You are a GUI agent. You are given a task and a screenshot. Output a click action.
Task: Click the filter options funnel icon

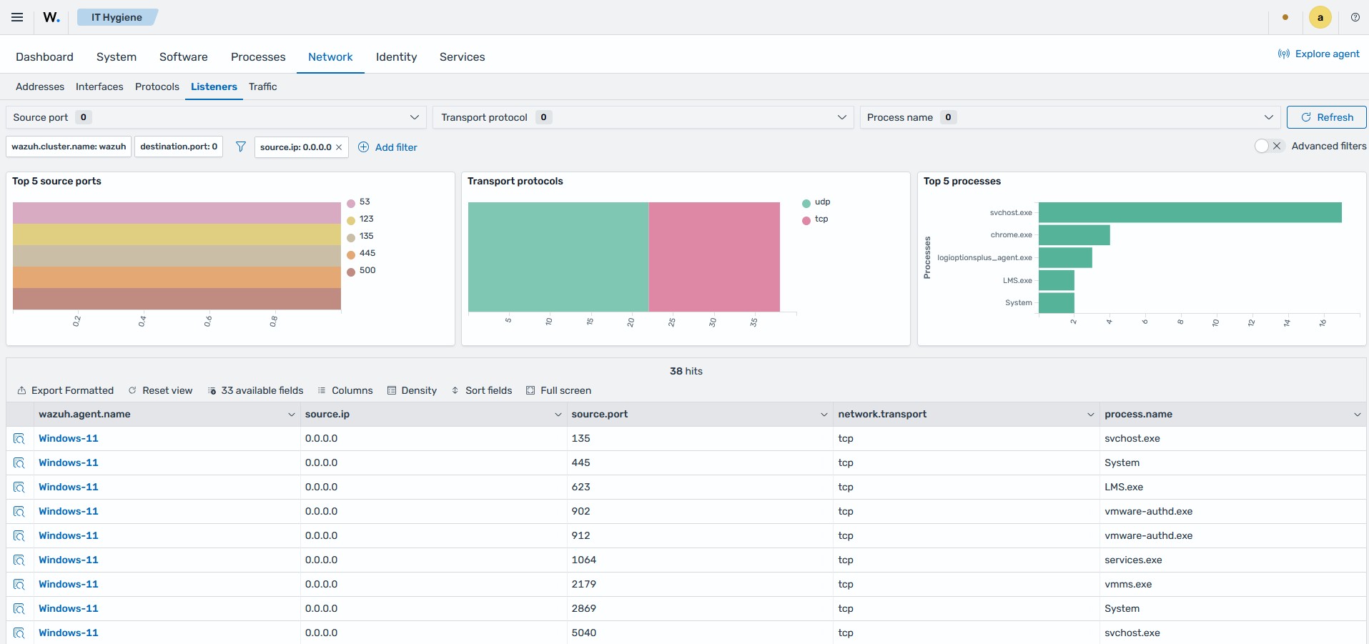point(241,147)
